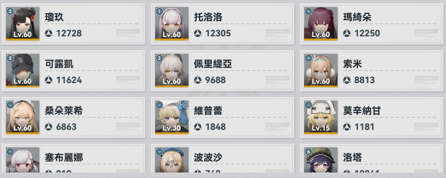Viewport: 446px width, 178px height.
Task: Click the 12250 power value of 瑪綺朵
Action: pyautogui.click(x=367, y=33)
